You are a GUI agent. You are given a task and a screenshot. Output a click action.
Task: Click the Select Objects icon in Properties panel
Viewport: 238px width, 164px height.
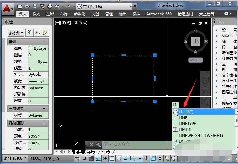(37, 33)
